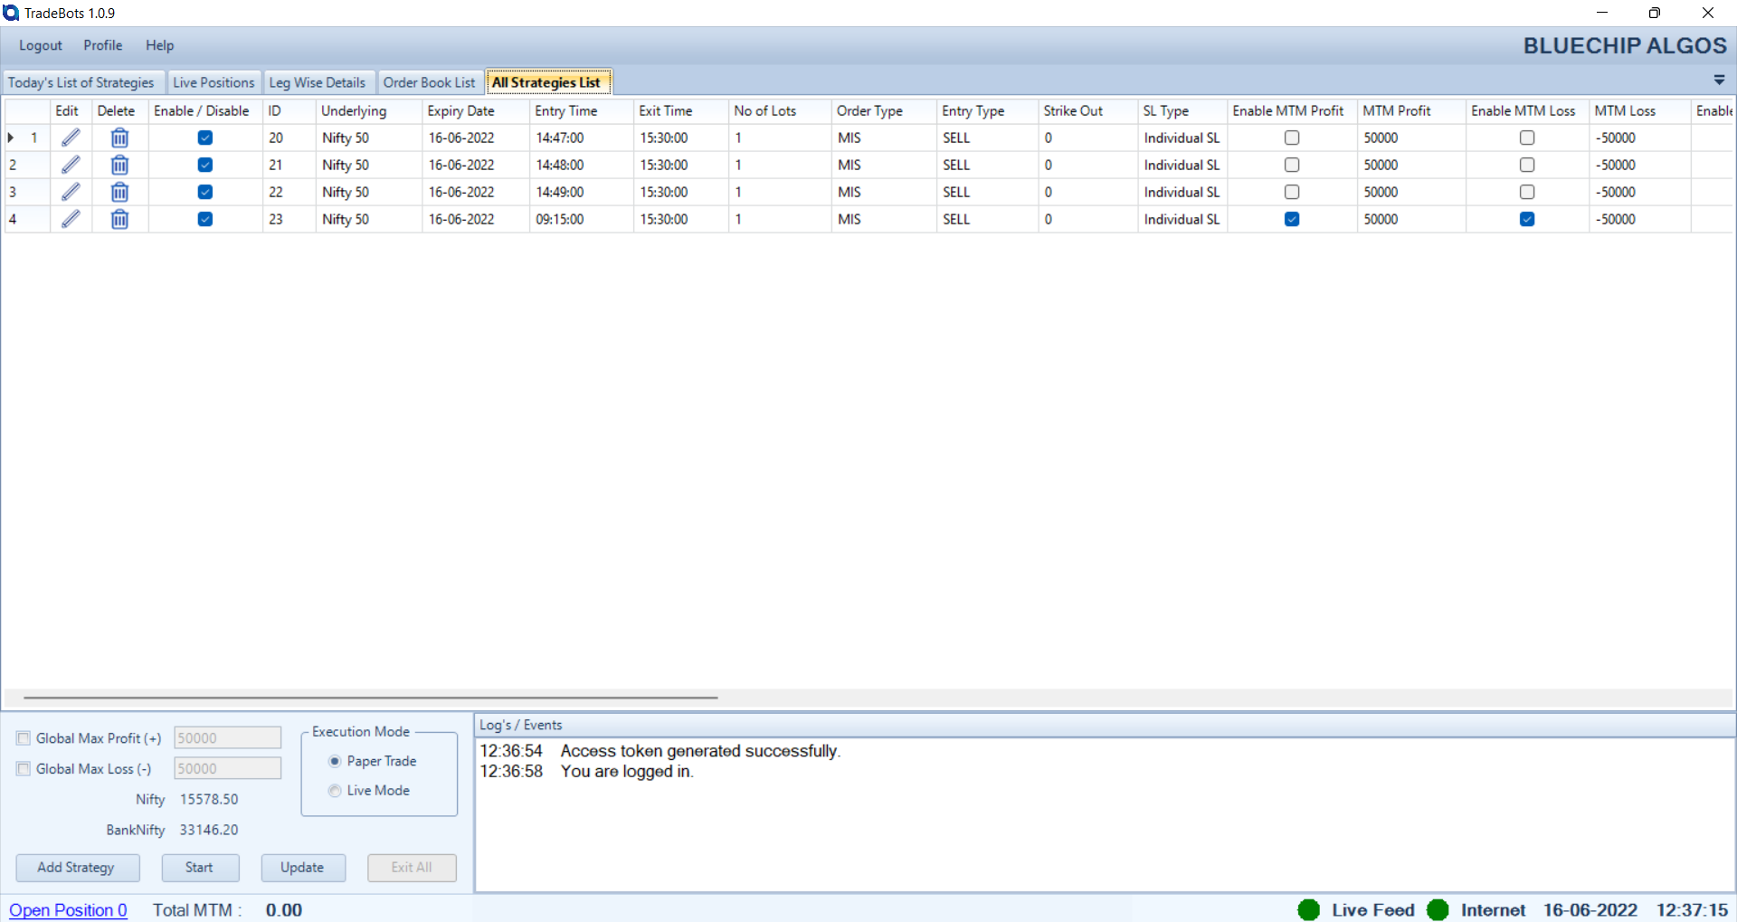Click the SL Type column header
This screenshot has width=1737, height=922.
point(1182,111)
